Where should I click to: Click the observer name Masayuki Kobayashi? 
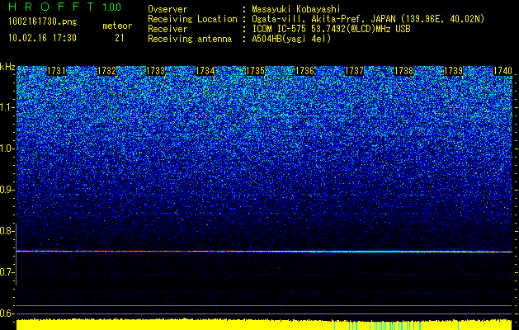pos(296,9)
